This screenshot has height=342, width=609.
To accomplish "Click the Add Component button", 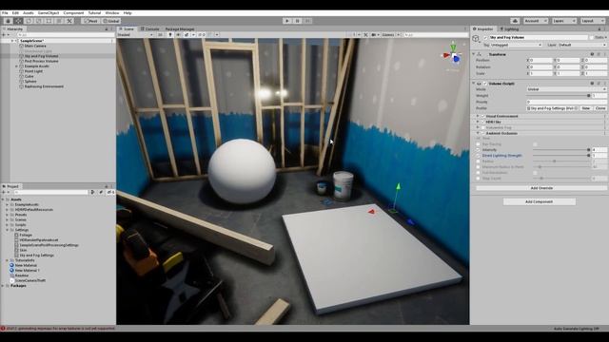I will click(x=540, y=201).
